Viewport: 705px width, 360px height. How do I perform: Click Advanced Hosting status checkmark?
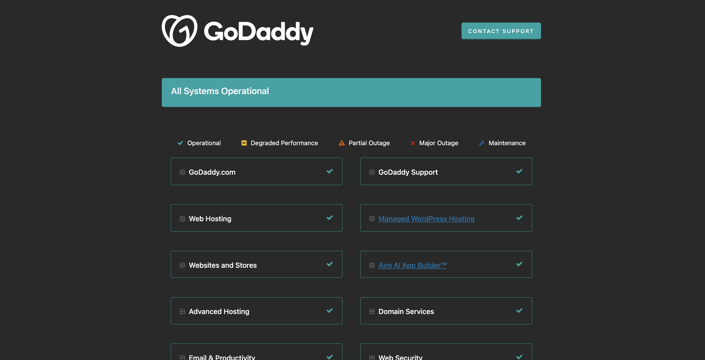(x=330, y=310)
